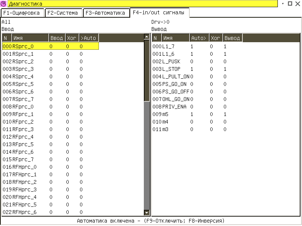This screenshot has width=302, height=226.
Task: Select the F3-Автоматика tab
Action: pos(105,13)
